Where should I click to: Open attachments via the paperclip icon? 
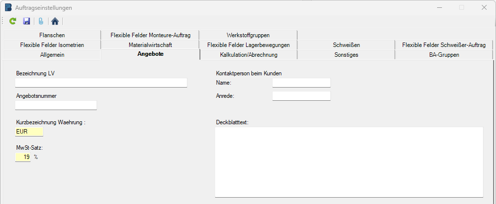pyautogui.click(x=41, y=21)
